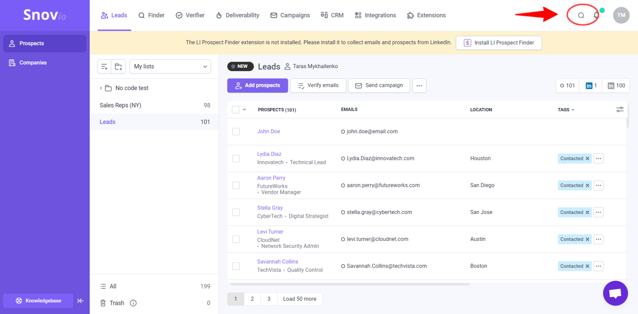
Task: Remove Contacted tag from Stella Gray
Action: click(587, 212)
